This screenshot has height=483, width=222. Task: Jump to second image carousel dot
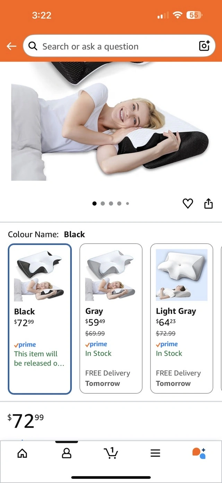103,204
